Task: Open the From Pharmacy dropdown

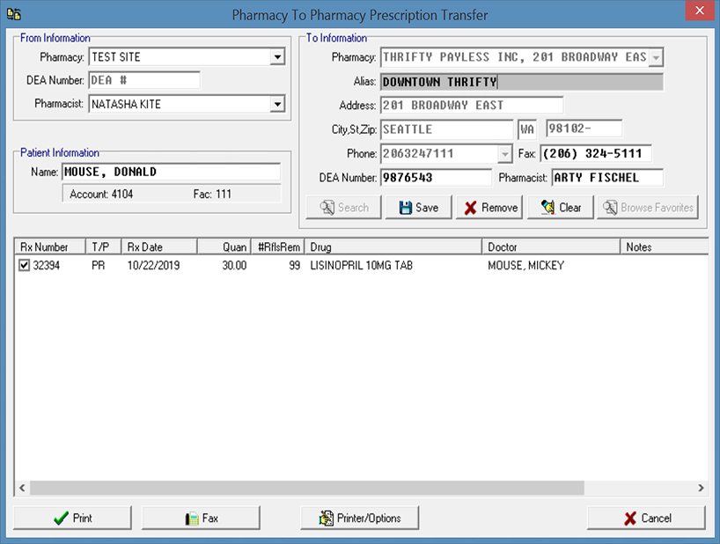Action: (x=277, y=57)
